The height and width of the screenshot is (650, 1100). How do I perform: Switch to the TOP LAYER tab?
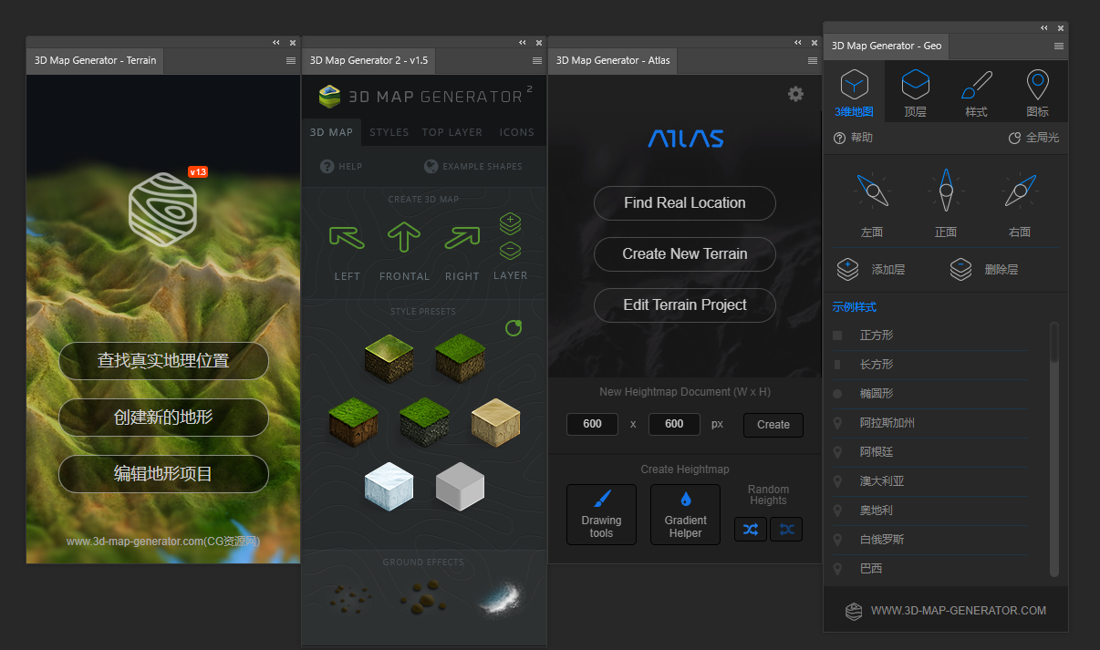pos(451,132)
